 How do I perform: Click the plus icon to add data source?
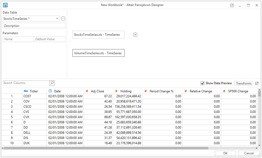pyautogui.click(x=135, y=35)
